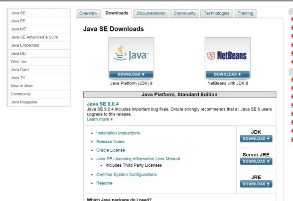Open the Training tab
Screen dimensions: 293x201
coord(245,13)
